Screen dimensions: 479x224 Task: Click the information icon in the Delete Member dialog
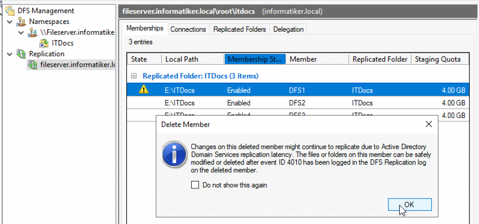coord(174,154)
